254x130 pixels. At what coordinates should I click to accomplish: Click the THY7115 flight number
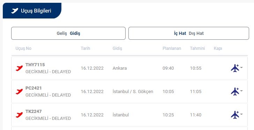(x=35, y=64)
